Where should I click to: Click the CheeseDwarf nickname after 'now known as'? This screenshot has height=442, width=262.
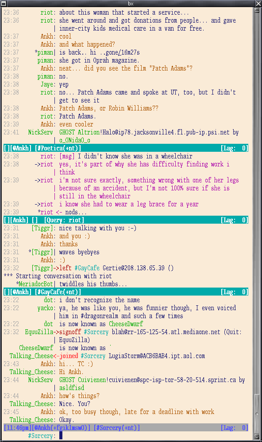(x=126, y=324)
